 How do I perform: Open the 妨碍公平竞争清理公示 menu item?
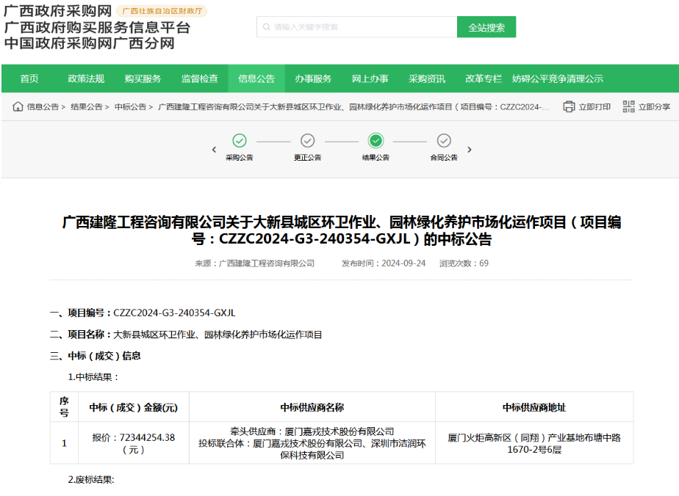coord(558,79)
